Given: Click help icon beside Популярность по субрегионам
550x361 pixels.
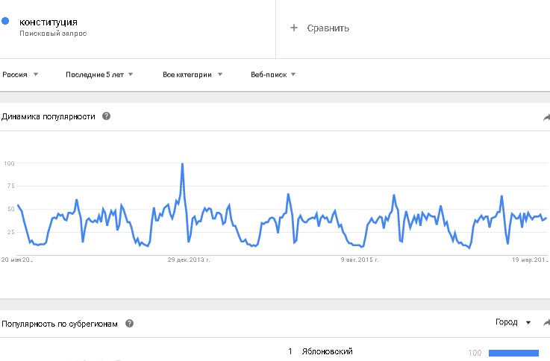Looking at the screenshot, I should pyautogui.click(x=130, y=324).
